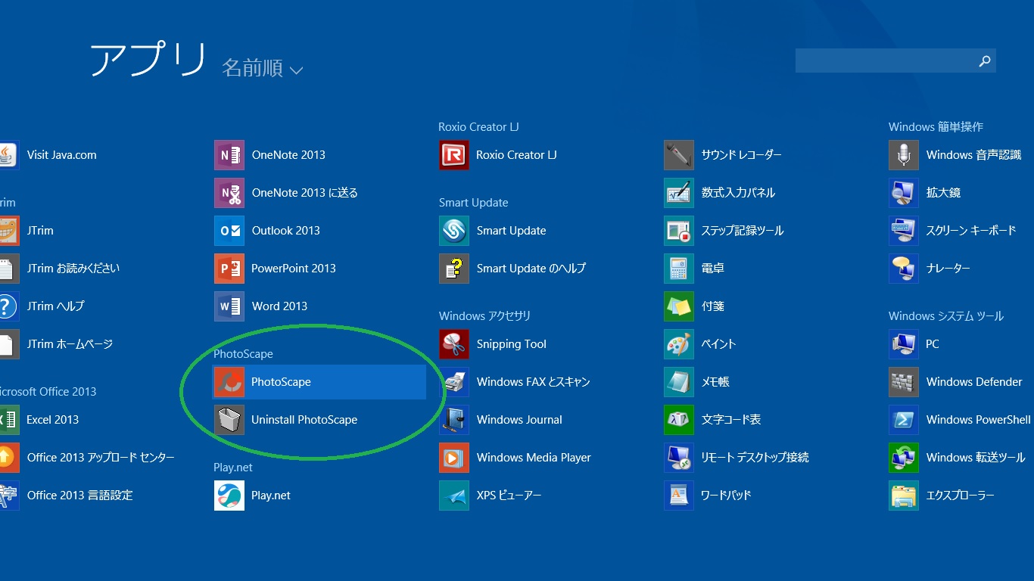The width and height of the screenshot is (1034, 581).
Task: Open the 付箋 sticky notes icon
Action: coord(679,306)
